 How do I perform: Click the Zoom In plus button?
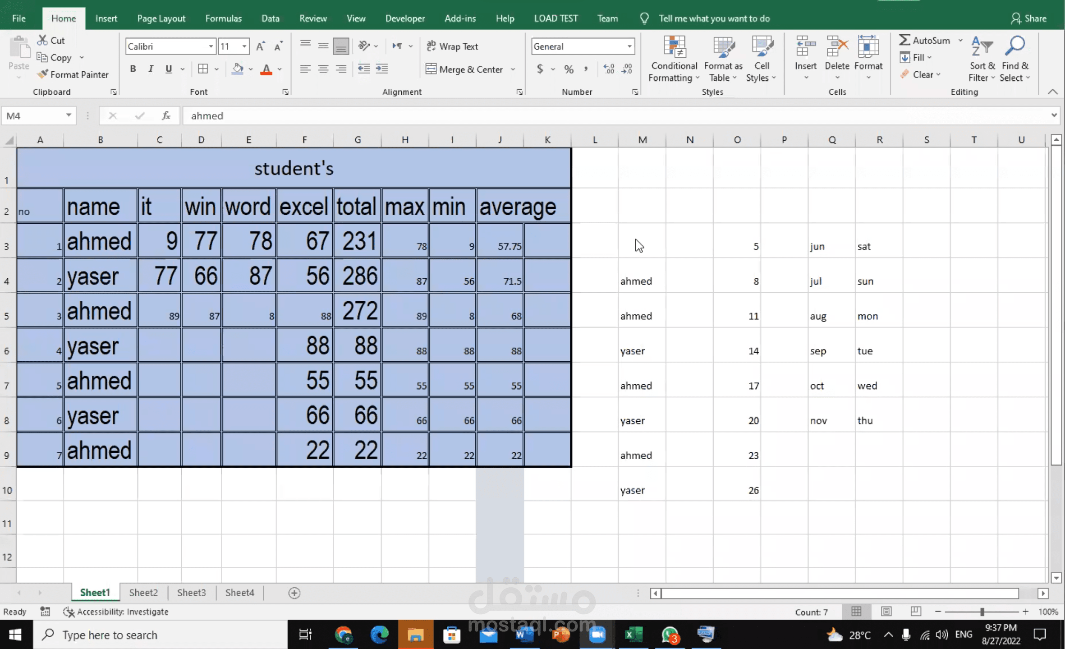tap(1025, 612)
